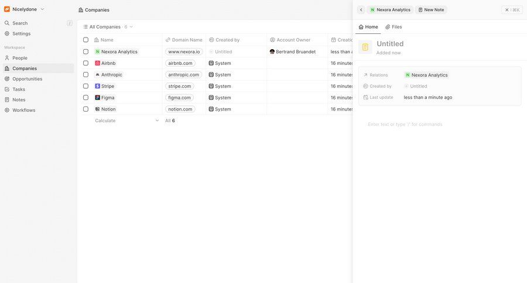Check the Notion row checkbox

click(x=85, y=109)
